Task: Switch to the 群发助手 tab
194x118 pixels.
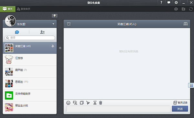Action: click(24, 9)
